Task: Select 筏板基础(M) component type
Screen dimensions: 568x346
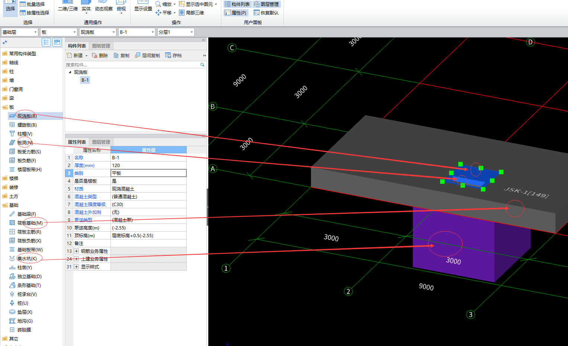Action: (x=30, y=223)
